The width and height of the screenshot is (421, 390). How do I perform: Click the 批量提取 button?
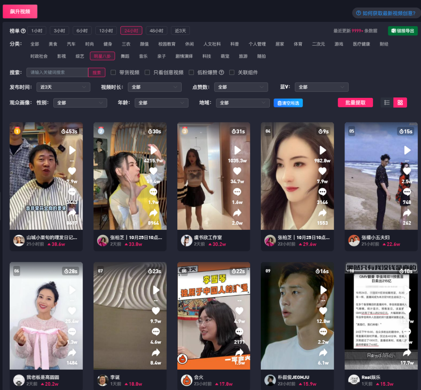pyautogui.click(x=355, y=103)
